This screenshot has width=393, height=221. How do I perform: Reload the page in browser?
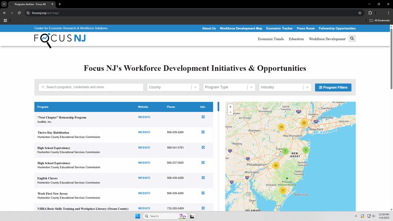(19, 13)
